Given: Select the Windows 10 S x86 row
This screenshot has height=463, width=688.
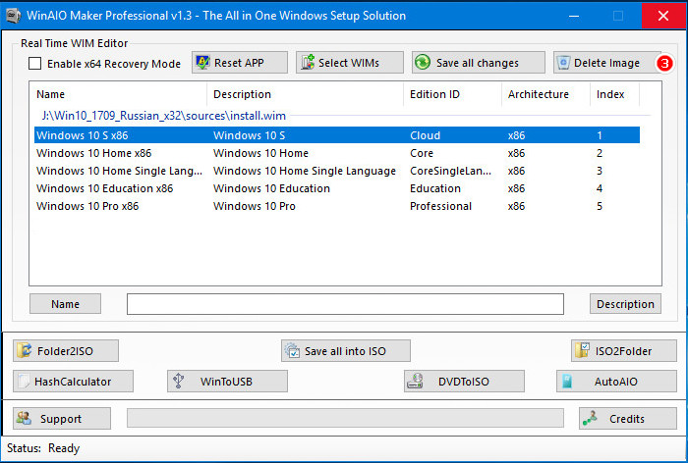Looking at the screenshot, I should [x=337, y=135].
